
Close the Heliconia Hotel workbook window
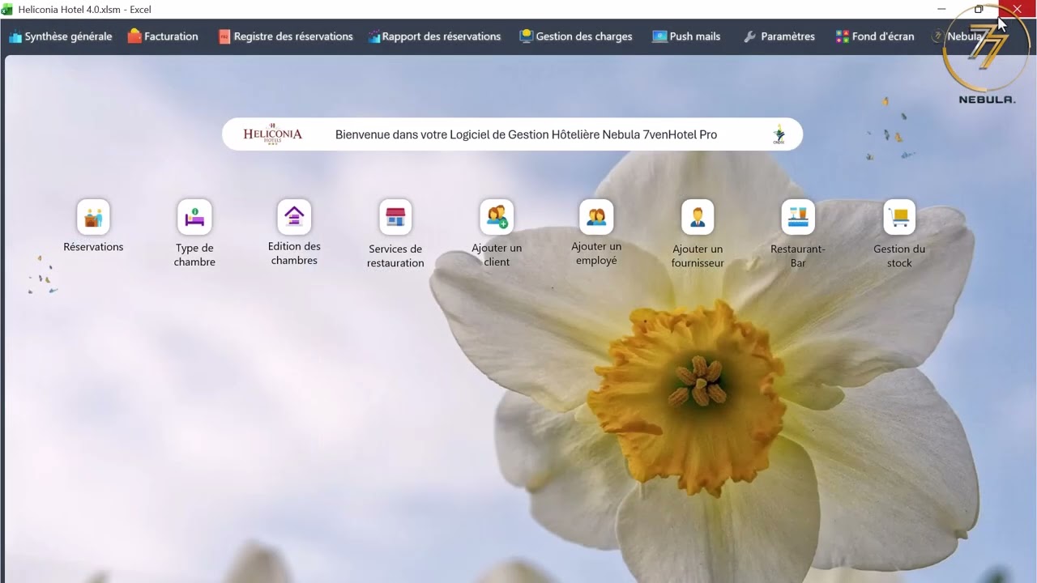click(1017, 9)
